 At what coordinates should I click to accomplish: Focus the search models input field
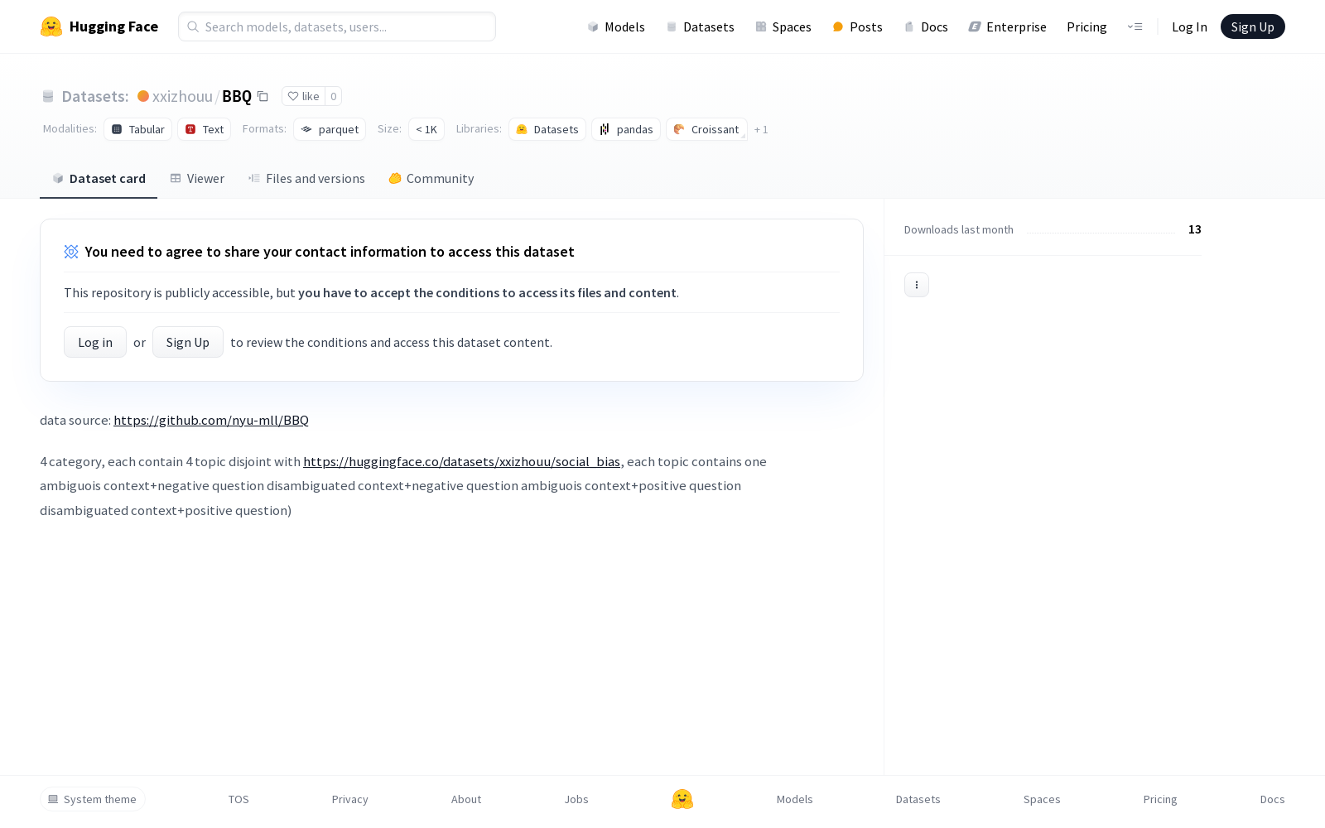coord(337,26)
